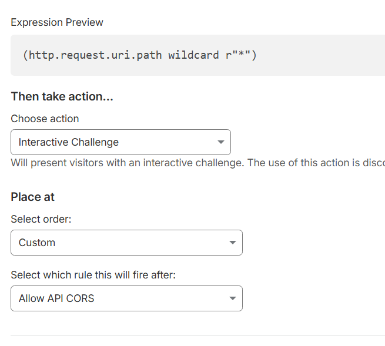Select the "Allow API CORS" value text
This screenshot has width=385, height=346.
(x=56, y=298)
